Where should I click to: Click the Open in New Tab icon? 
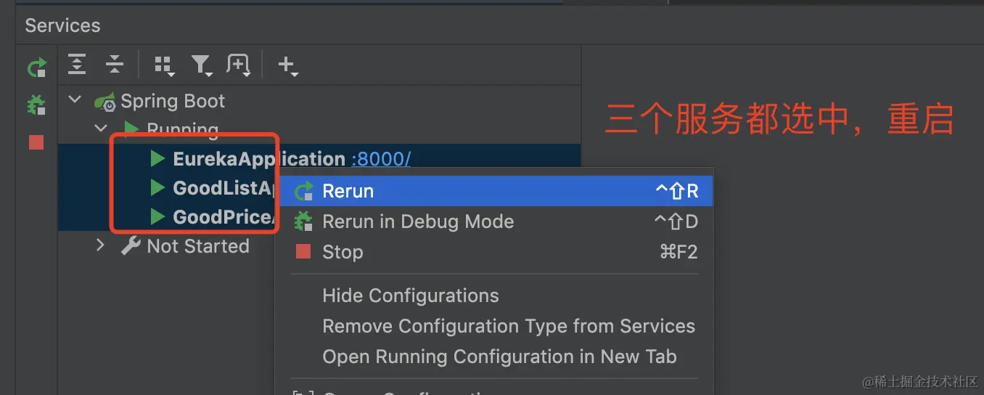[238, 65]
